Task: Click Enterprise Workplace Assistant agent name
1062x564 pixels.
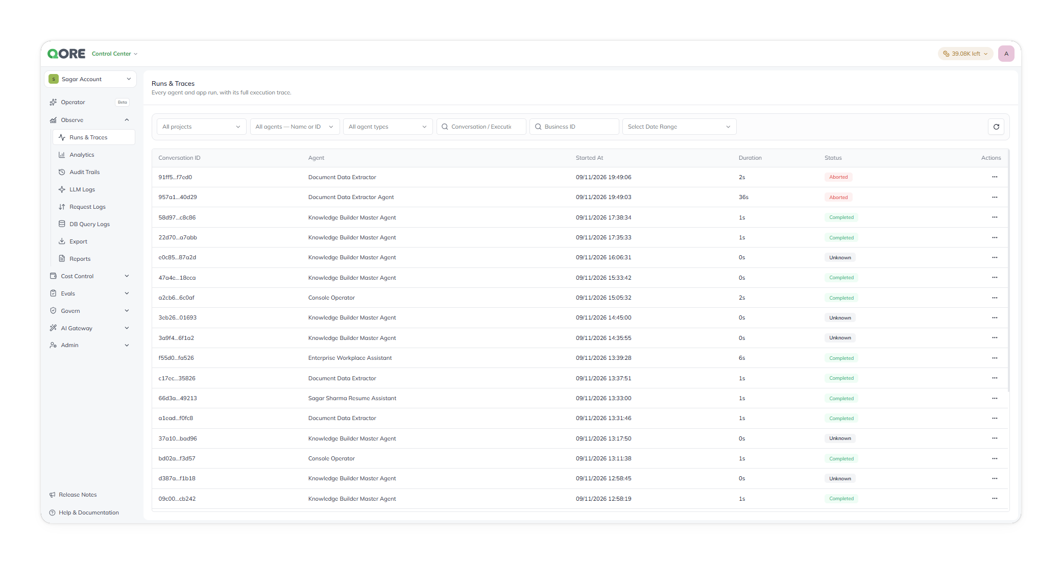Action: [x=350, y=358]
